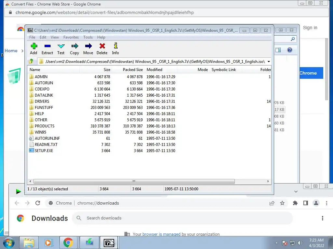The width and height of the screenshot is (333, 249).
Task: Open the Favorites menu in 7-Zip
Action: (71, 37)
